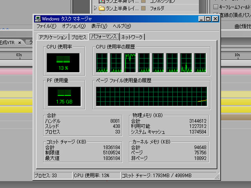Close the 完成VTR tab in background window
This screenshot has height=188, width=251.
[x=20, y=43]
